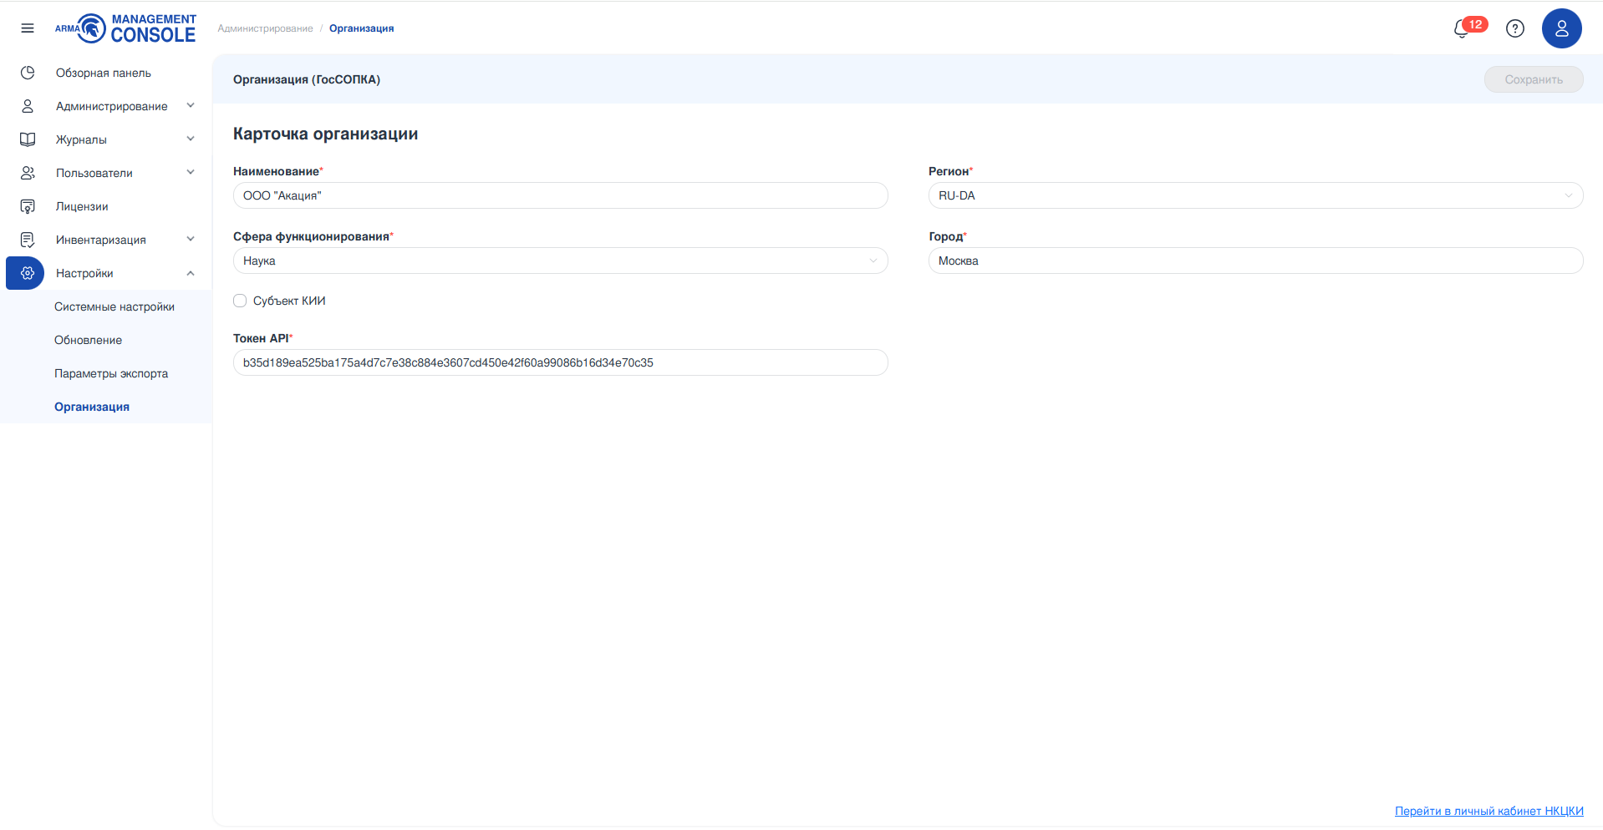Follow the Перейти в личный кабинет НКЦКИ link
This screenshot has width=1603, height=830.
[x=1488, y=811]
